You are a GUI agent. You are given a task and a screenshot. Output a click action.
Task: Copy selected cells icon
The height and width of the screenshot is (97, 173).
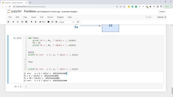[22, 22]
